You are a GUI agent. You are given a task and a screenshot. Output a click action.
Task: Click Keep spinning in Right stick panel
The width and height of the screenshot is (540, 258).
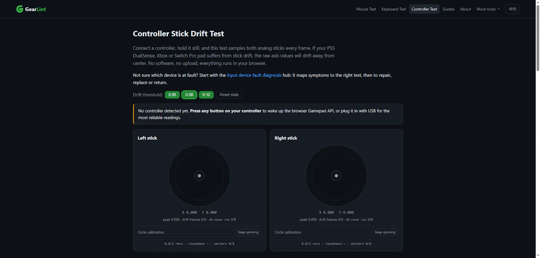click(385, 232)
